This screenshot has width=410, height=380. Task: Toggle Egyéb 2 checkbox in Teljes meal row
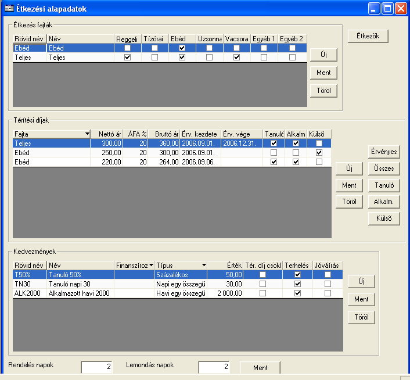[292, 58]
